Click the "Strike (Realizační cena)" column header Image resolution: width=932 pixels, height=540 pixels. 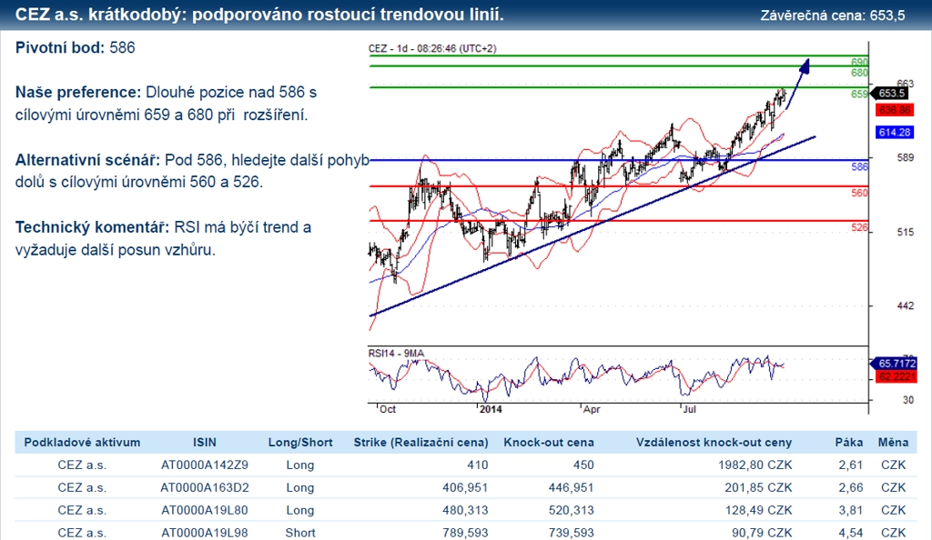420,442
